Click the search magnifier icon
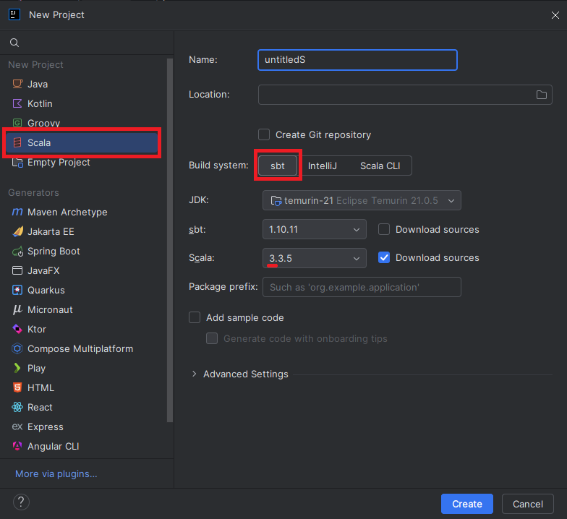567x519 pixels. (x=14, y=43)
